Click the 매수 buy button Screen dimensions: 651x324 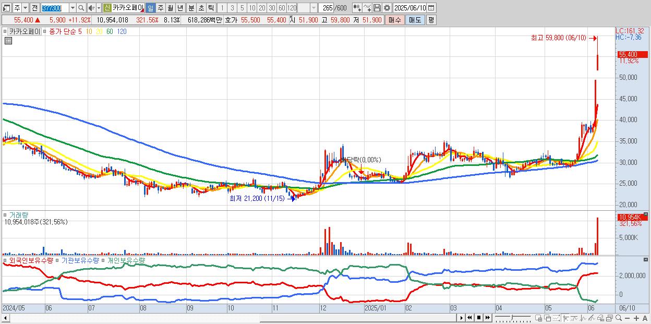coord(395,20)
